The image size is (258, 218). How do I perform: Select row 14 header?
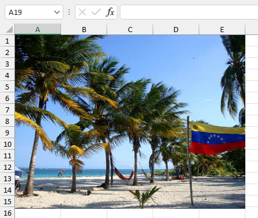click(7, 190)
